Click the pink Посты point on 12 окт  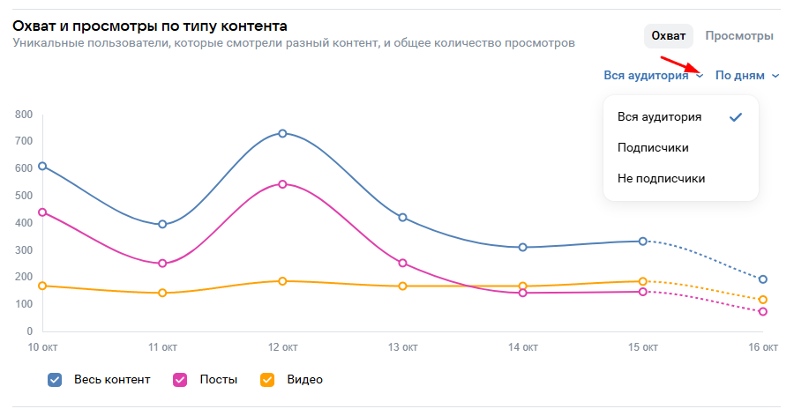click(x=282, y=184)
